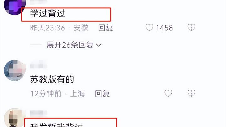Select the comment text 学过背过
The width and height of the screenshot is (226, 127).
point(48,13)
